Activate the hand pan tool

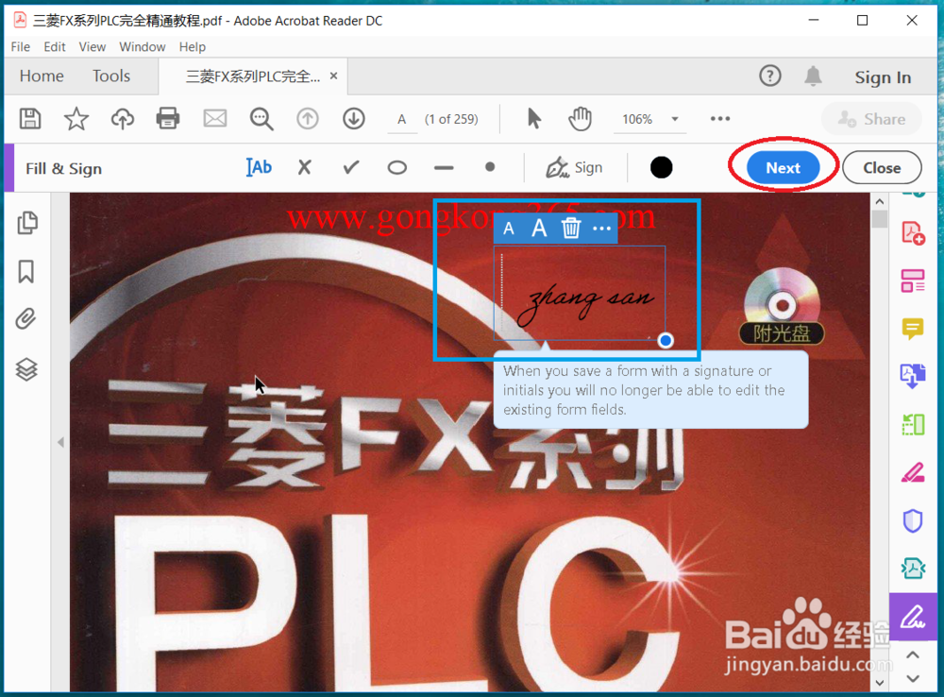(580, 119)
